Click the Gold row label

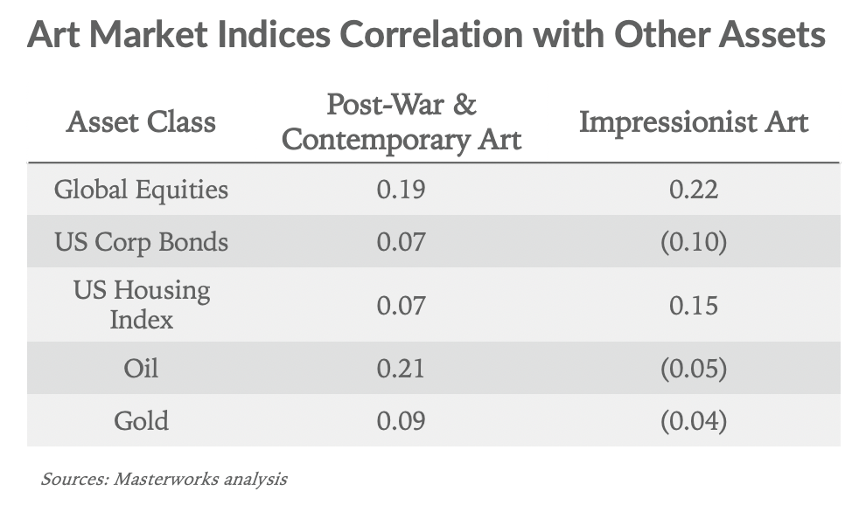141,420
